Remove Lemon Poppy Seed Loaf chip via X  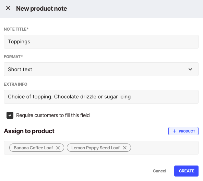[125, 148]
